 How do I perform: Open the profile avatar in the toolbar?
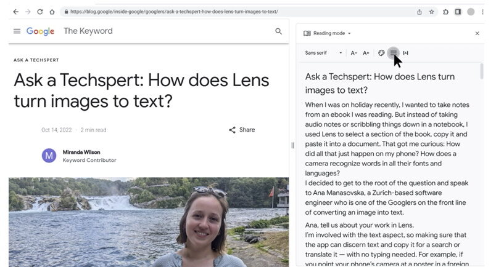tap(471, 12)
